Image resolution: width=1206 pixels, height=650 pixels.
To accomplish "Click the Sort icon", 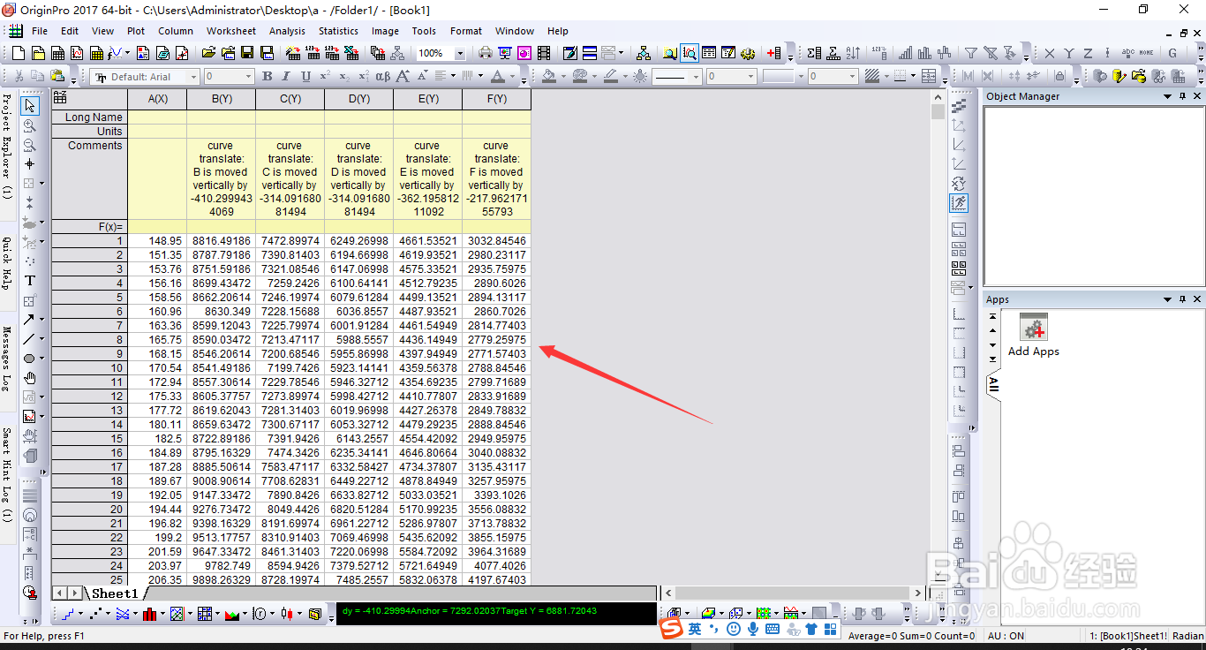I will 852,53.
